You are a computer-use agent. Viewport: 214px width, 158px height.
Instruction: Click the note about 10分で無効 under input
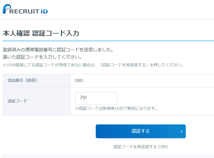pos(116,108)
